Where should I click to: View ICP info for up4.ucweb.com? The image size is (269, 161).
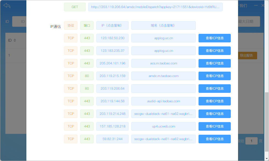tap(214, 126)
